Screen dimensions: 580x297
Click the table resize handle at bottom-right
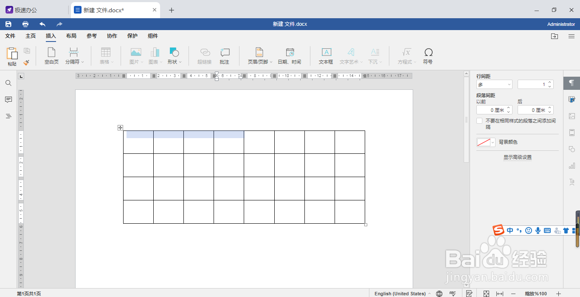pyautogui.click(x=366, y=225)
